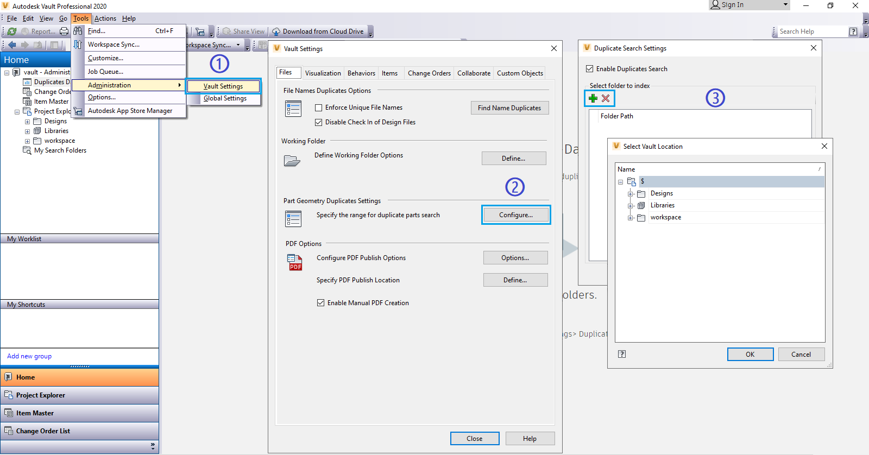The width and height of the screenshot is (869, 455).
Task: Click the green Refresh toolbar icon
Action: (x=12, y=31)
